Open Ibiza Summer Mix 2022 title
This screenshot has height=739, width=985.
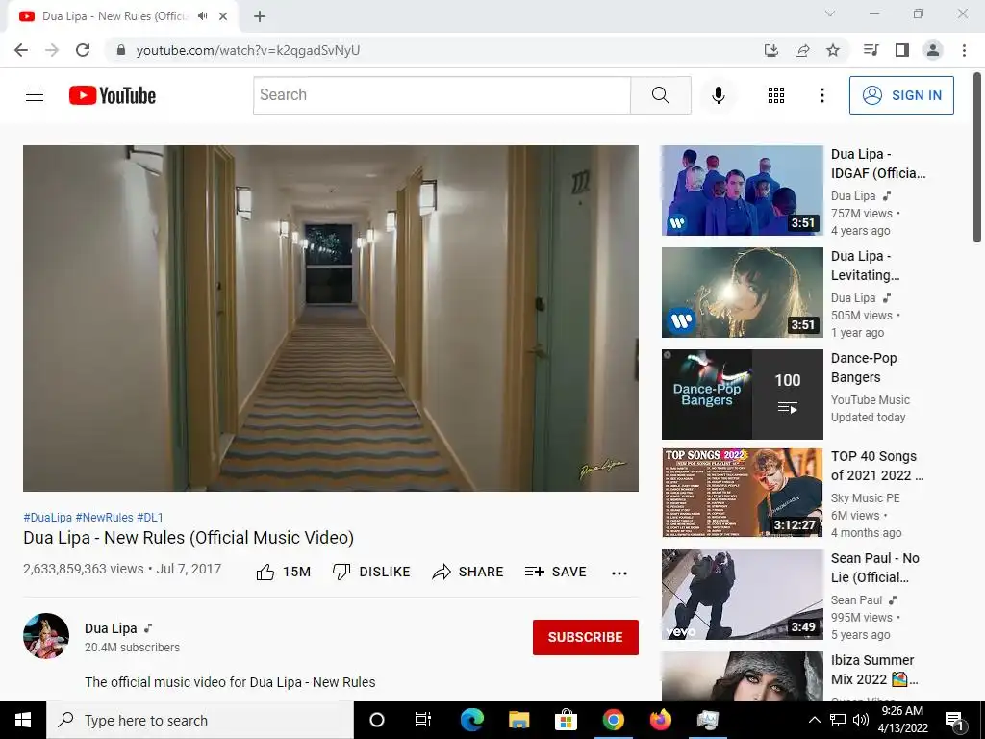(873, 670)
